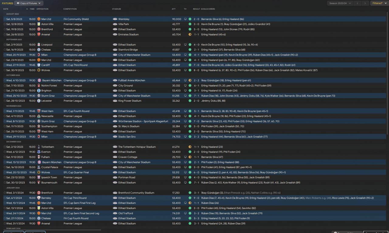Click the Man Utd crest in the FA Community Shield row
This screenshot has width=389, height=233.
click(39, 19)
